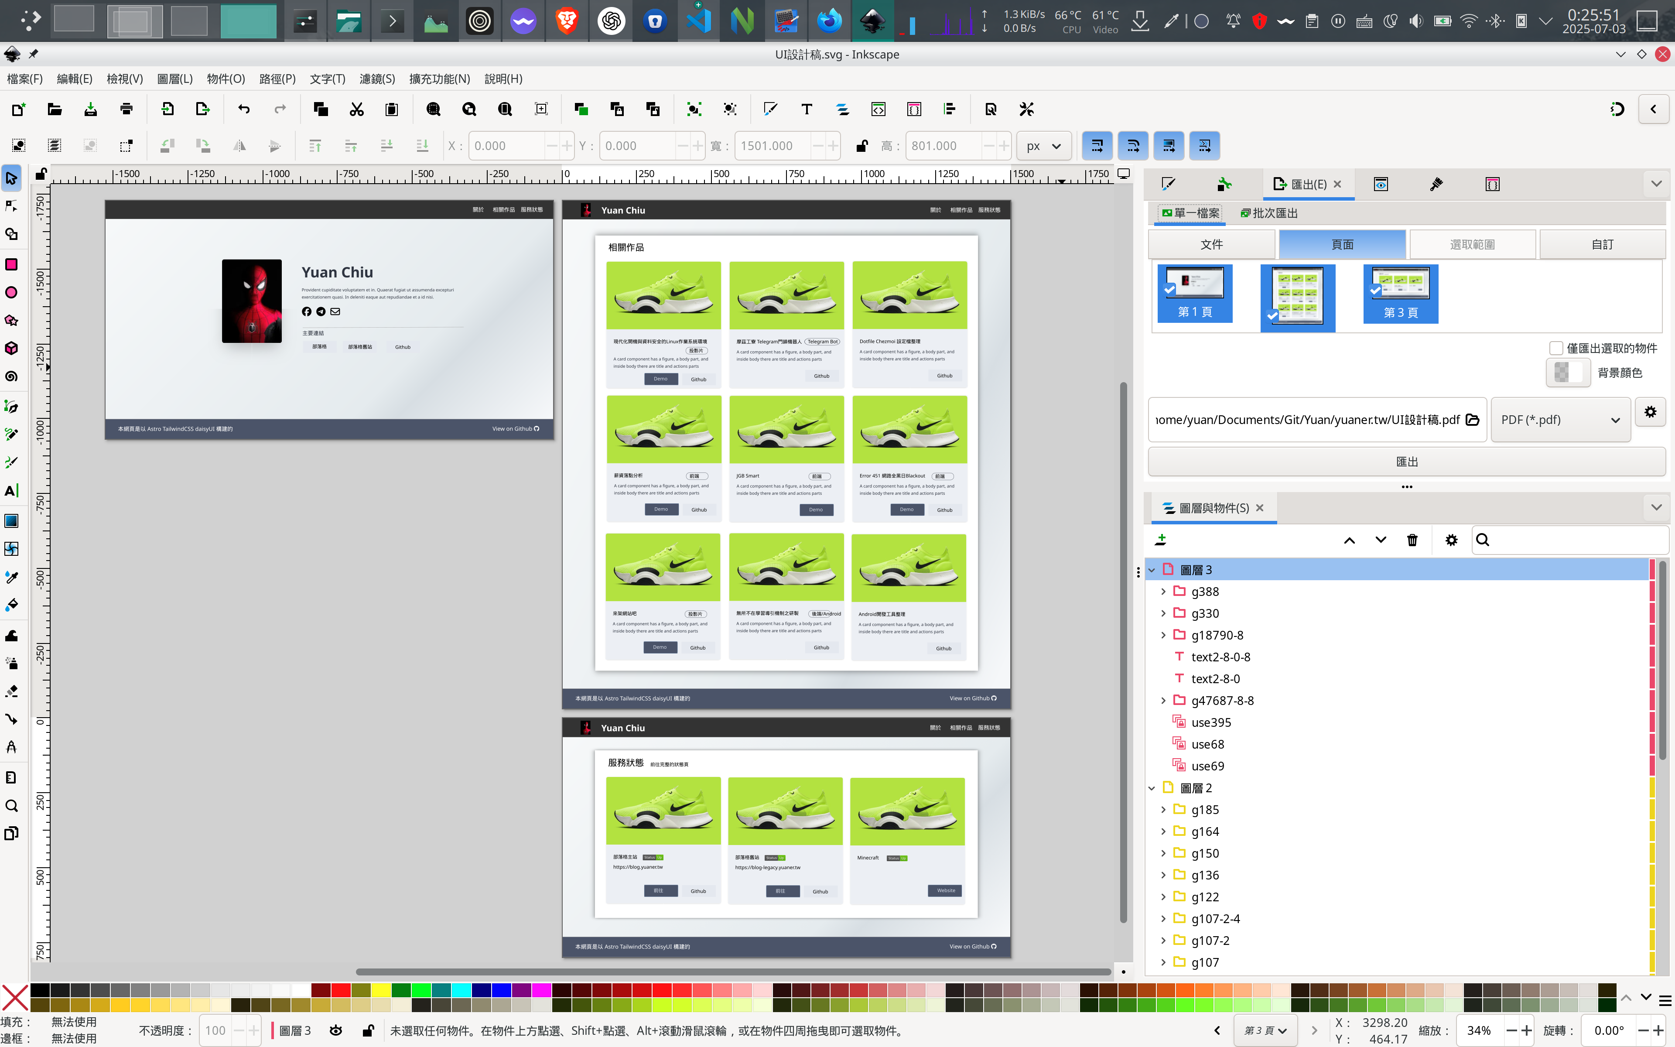This screenshot has width=1675, height=1047.
Task: Select the Rectangle tool
Action: tap(12, 264)
